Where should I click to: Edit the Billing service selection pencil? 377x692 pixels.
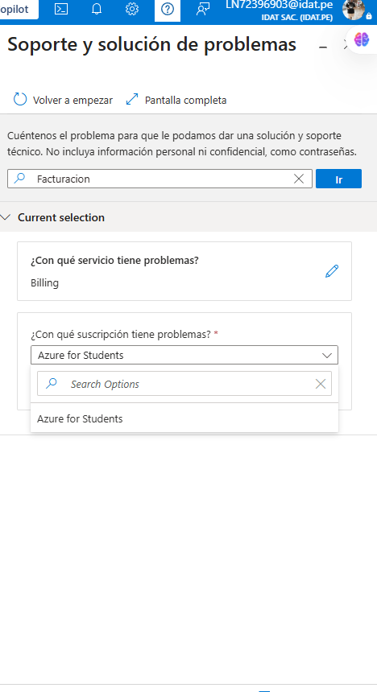332,271
